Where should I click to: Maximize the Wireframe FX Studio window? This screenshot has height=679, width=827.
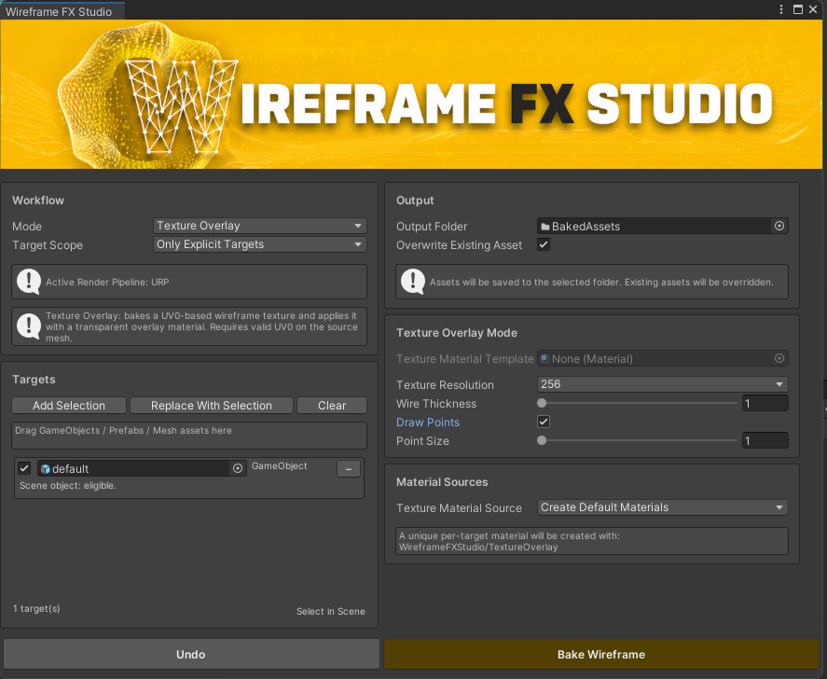[797, 9]
